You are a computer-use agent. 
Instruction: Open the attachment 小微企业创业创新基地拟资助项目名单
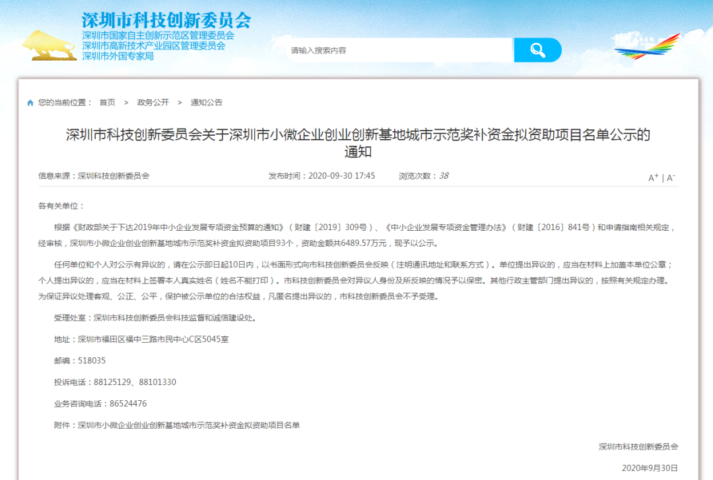189,425
